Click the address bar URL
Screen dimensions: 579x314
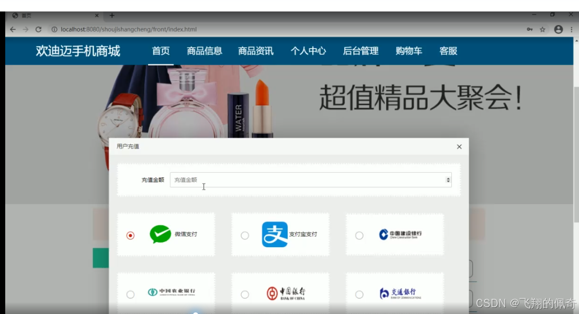coord(129,29)
